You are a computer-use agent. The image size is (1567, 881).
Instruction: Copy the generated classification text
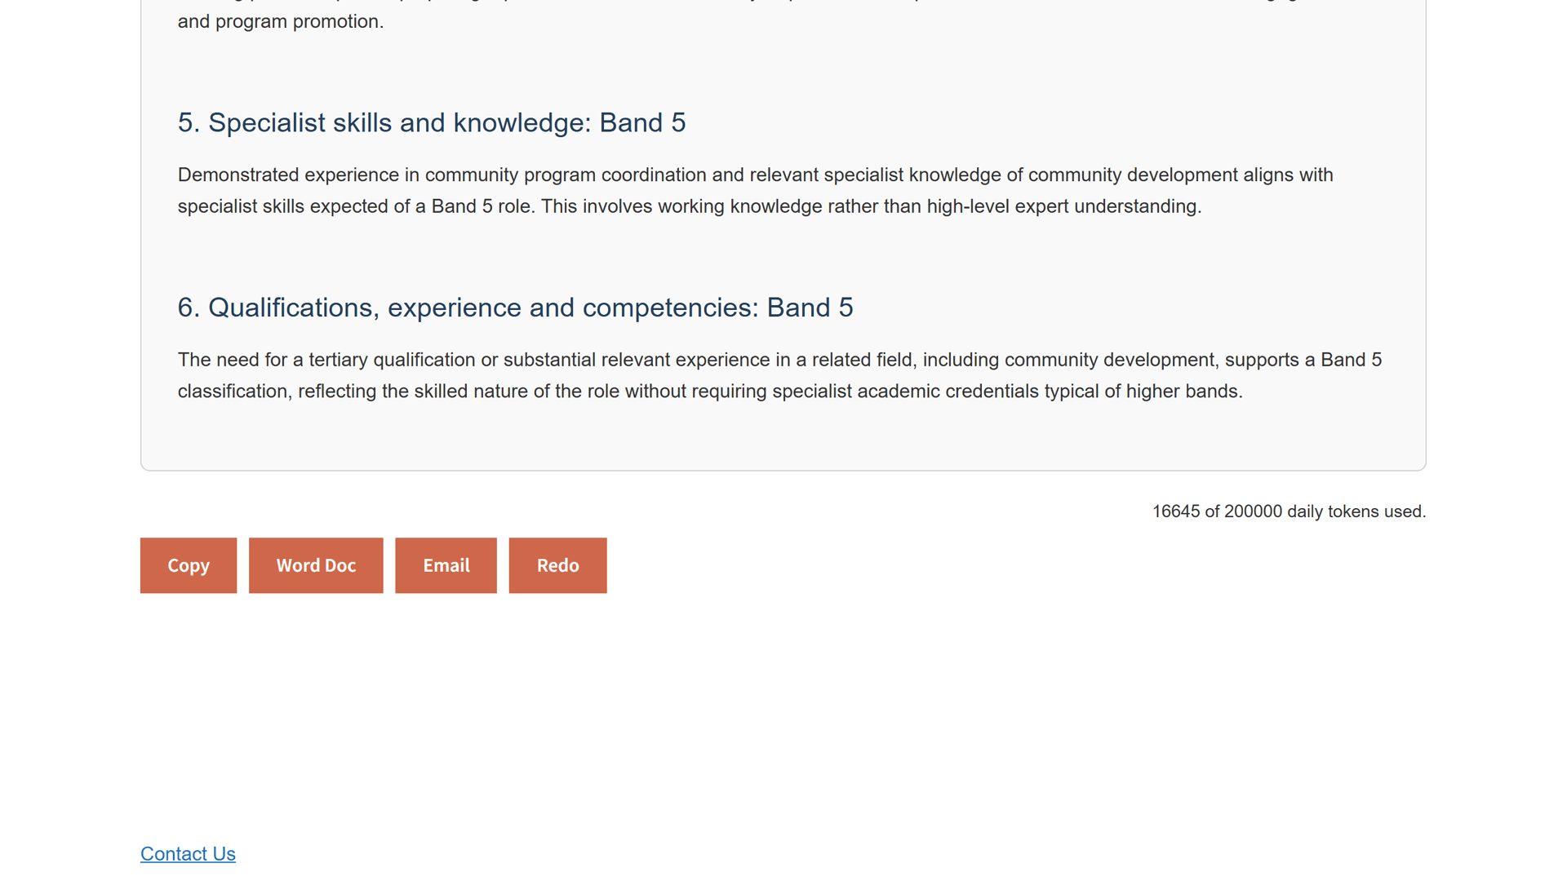point(189,565)
